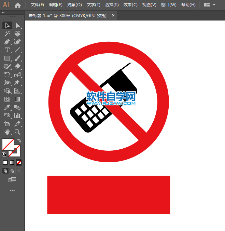Pick the Shape Builder tool
Viewport: 225px width, 231px height.
[7, 91]
